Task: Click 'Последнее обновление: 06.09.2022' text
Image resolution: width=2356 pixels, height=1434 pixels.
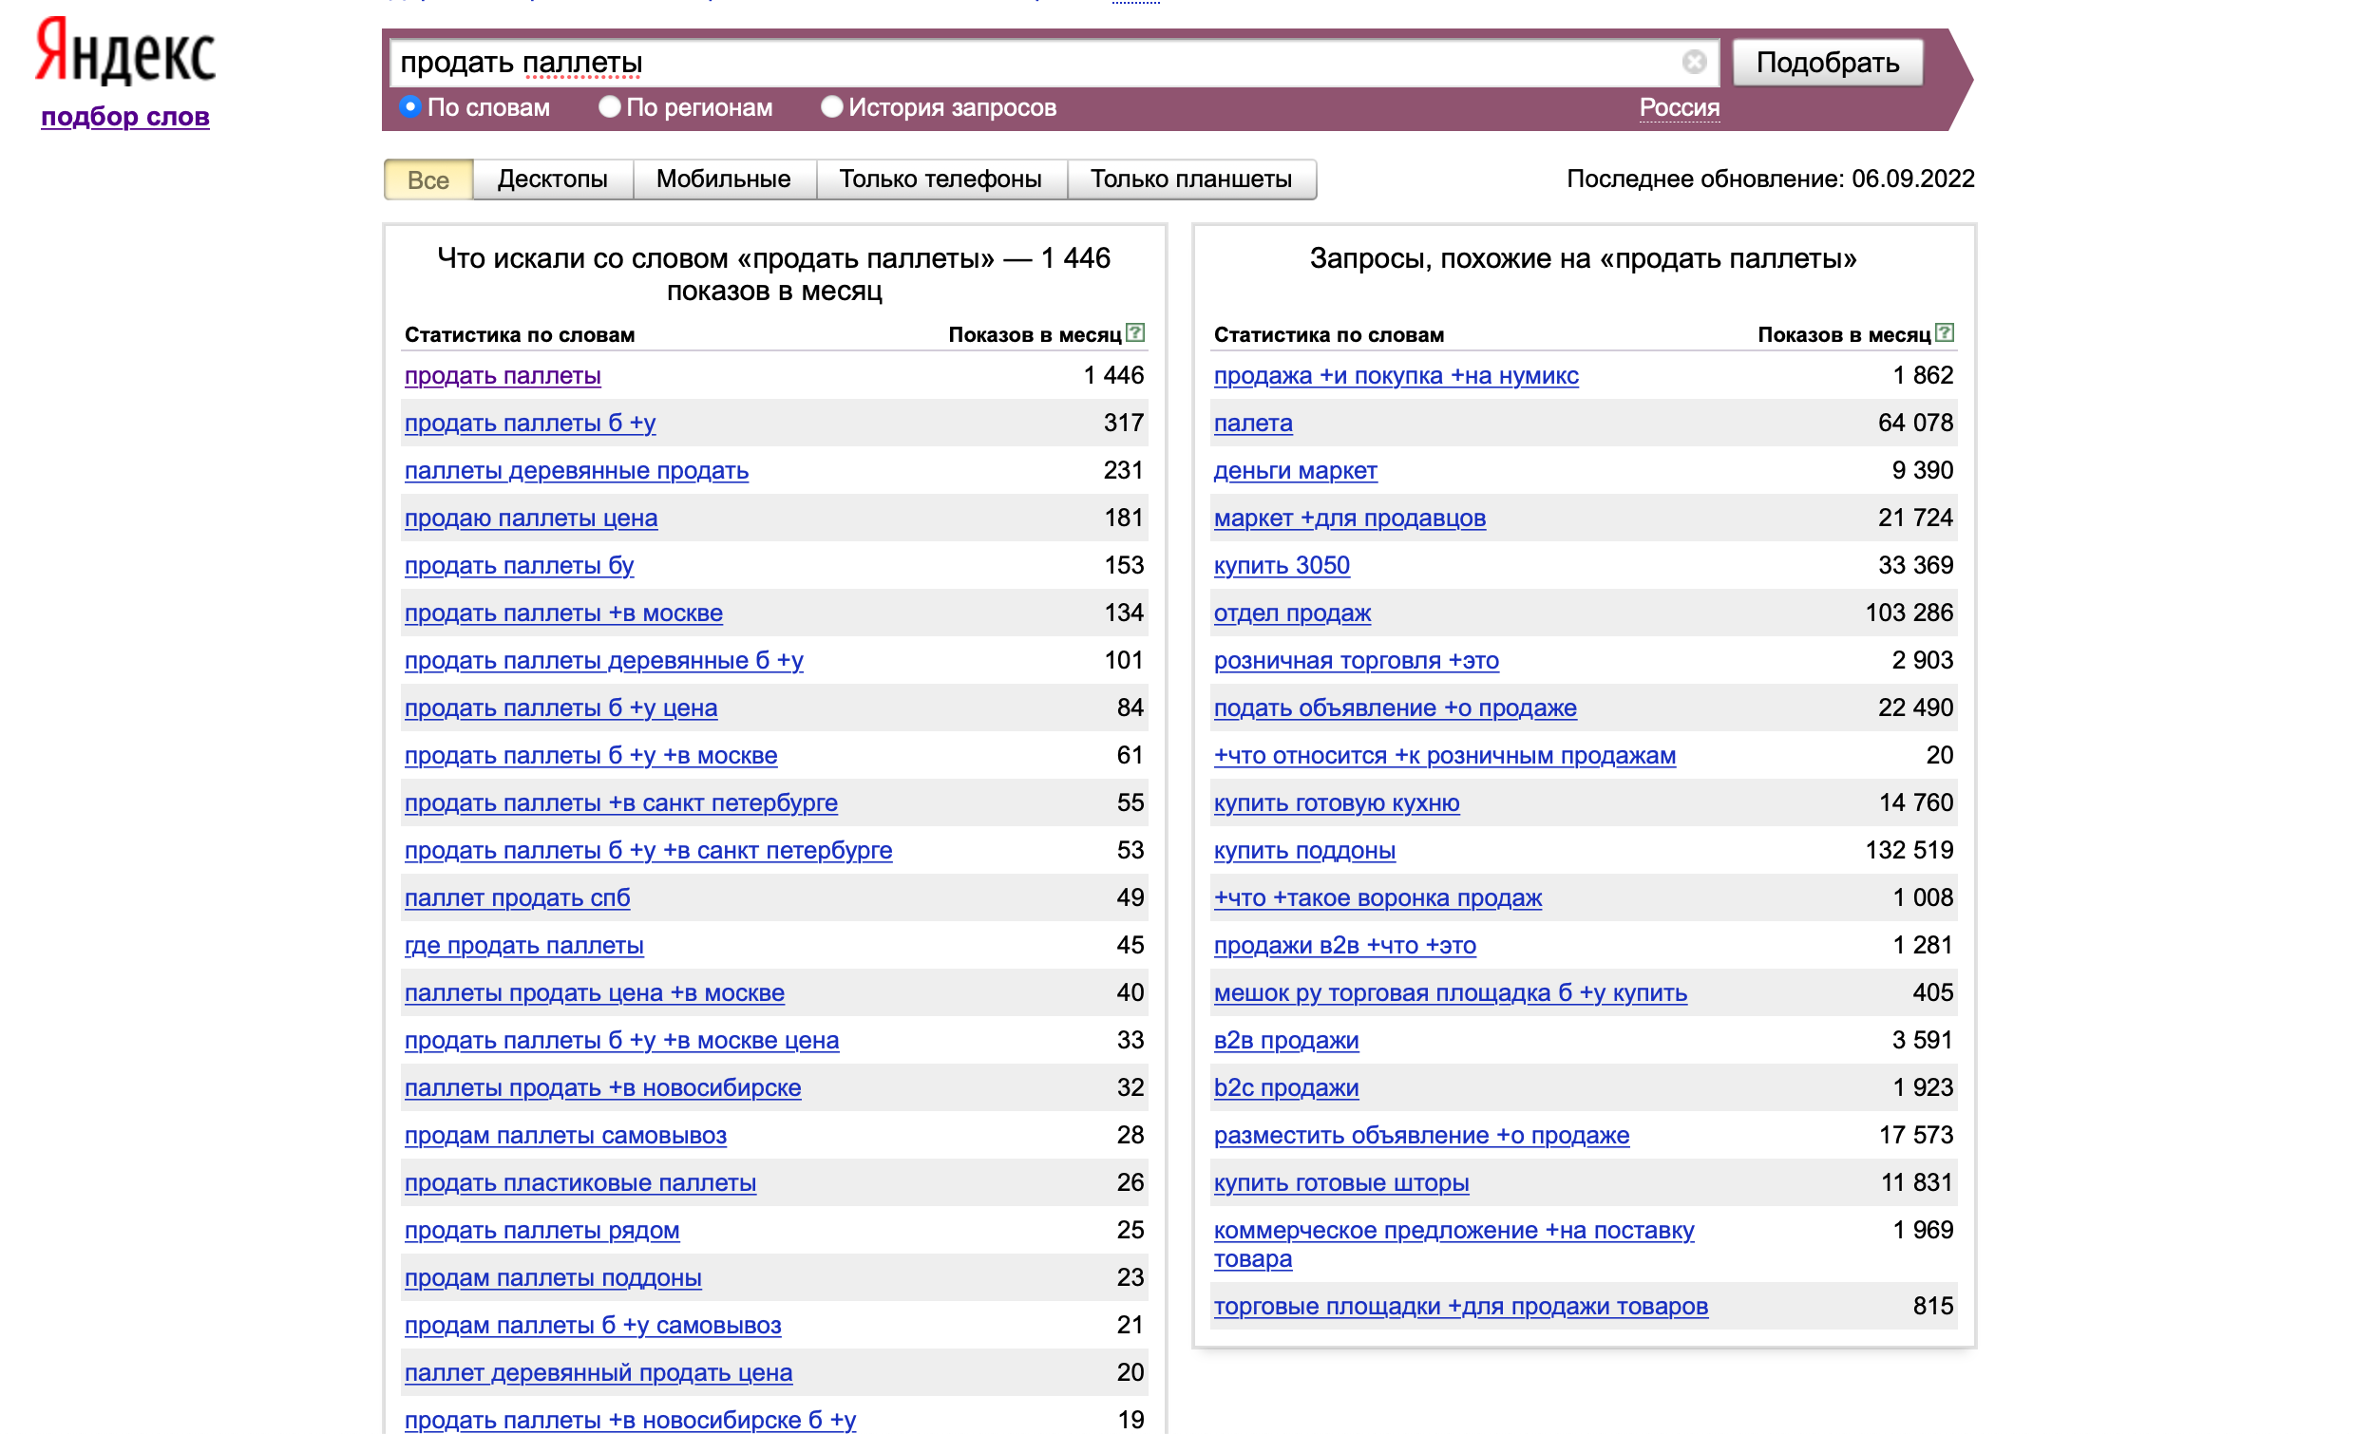Action: [1770, 179]
